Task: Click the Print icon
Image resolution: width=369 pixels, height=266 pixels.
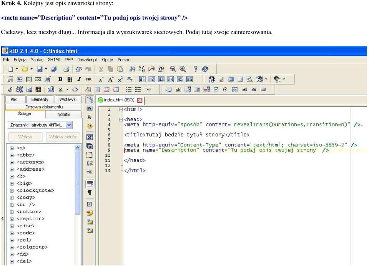Action: [x=66, y=69]
